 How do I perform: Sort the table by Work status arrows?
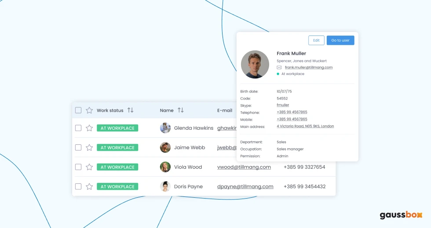tap(131, 110)
